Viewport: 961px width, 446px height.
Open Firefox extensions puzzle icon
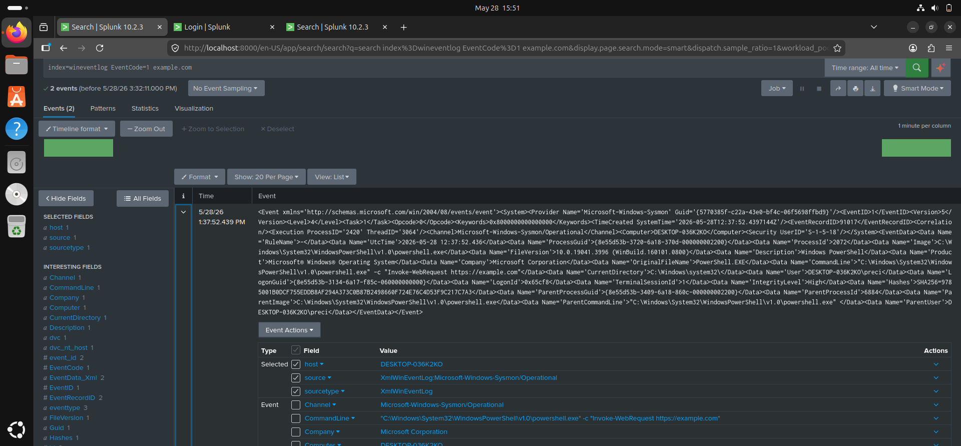[x=931, y=48]
